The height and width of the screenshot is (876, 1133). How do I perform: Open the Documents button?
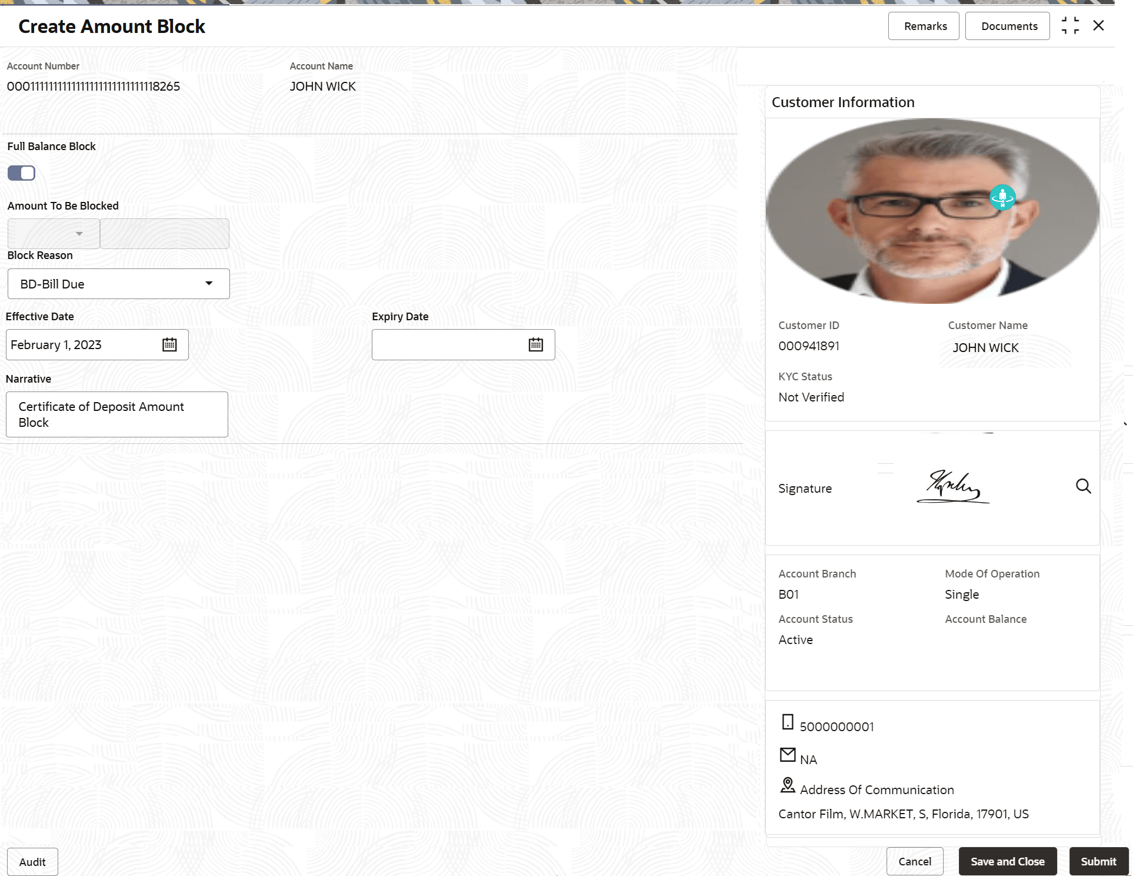coord(1009,26)
